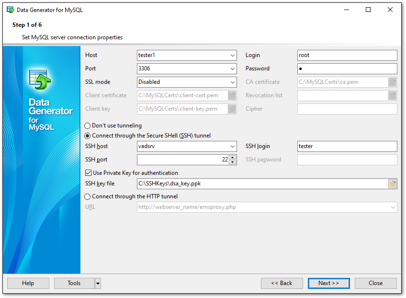This screenshot has width=406, height=298.
Task: Open the Tools button dropdown arrow
Action: tap(98, 284)
